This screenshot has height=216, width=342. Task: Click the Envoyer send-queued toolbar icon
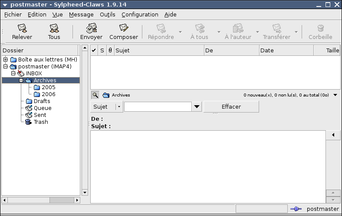pos(92,28)
